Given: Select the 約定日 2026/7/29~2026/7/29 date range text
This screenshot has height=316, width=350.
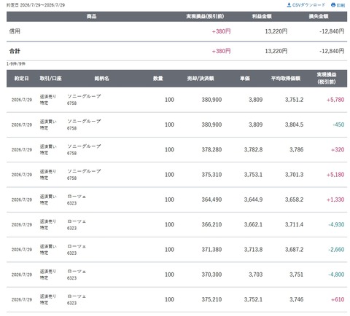Looking at the screenshot, I should click(36, 5).
